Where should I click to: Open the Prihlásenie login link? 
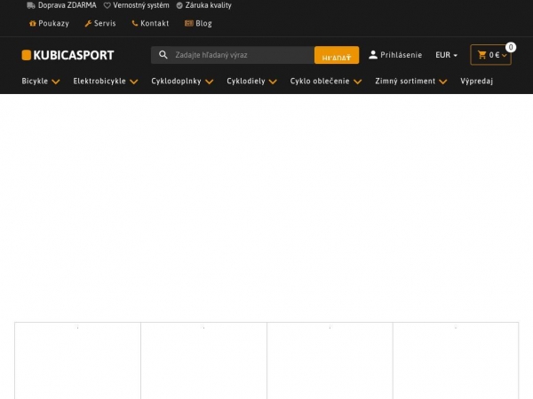tap(402, 55)
